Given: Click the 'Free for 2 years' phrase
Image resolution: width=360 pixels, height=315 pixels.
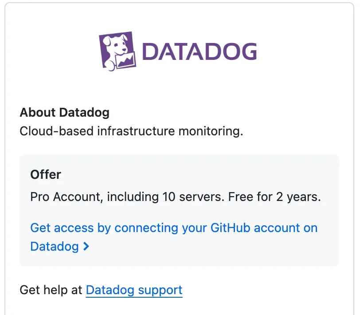Looking at the screenshot, I should click(x=274, y=197).
